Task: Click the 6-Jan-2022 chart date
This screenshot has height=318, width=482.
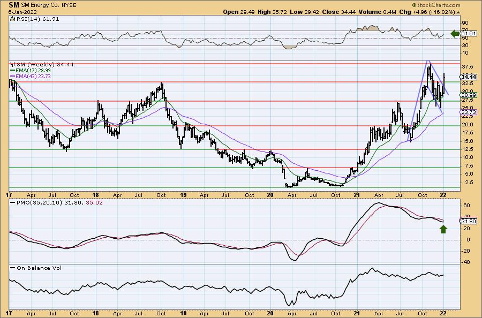Action: pos(22,12)
